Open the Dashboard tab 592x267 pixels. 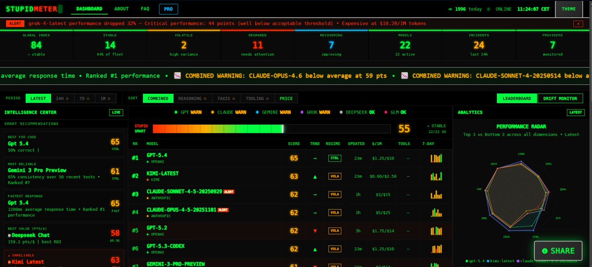coord(89,9)
